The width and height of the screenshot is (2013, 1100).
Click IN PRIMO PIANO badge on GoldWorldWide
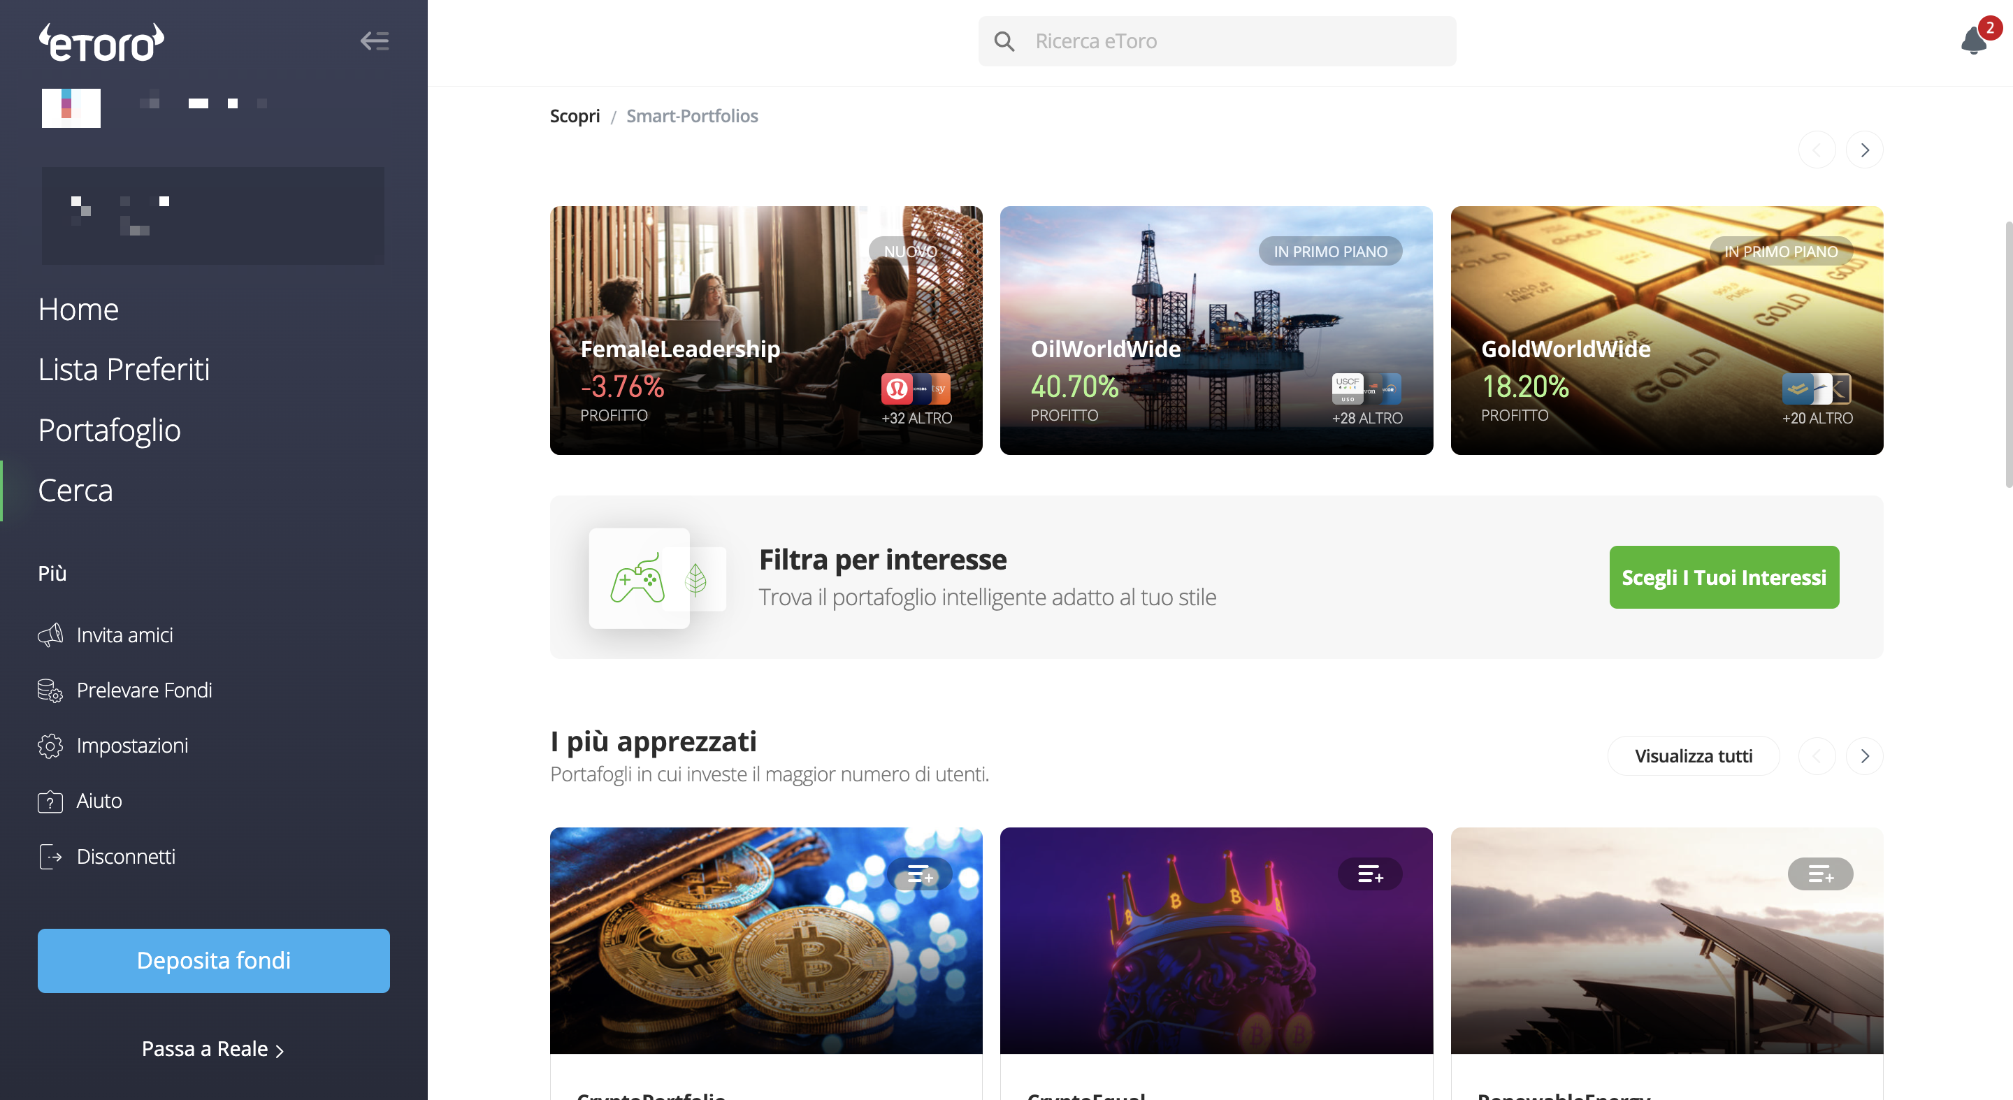pyautogui.click(x=1781, y=252)
